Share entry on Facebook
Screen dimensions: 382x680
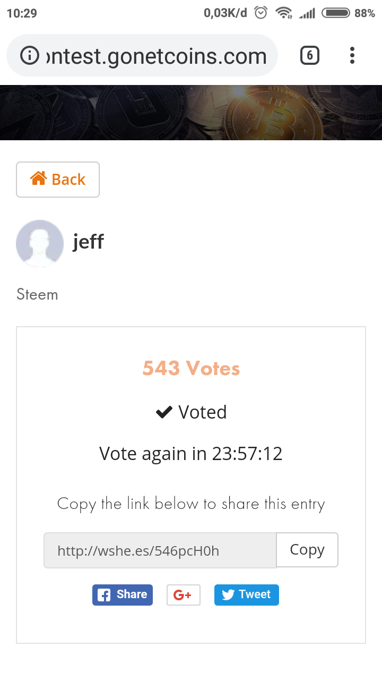tap(123, 595)
